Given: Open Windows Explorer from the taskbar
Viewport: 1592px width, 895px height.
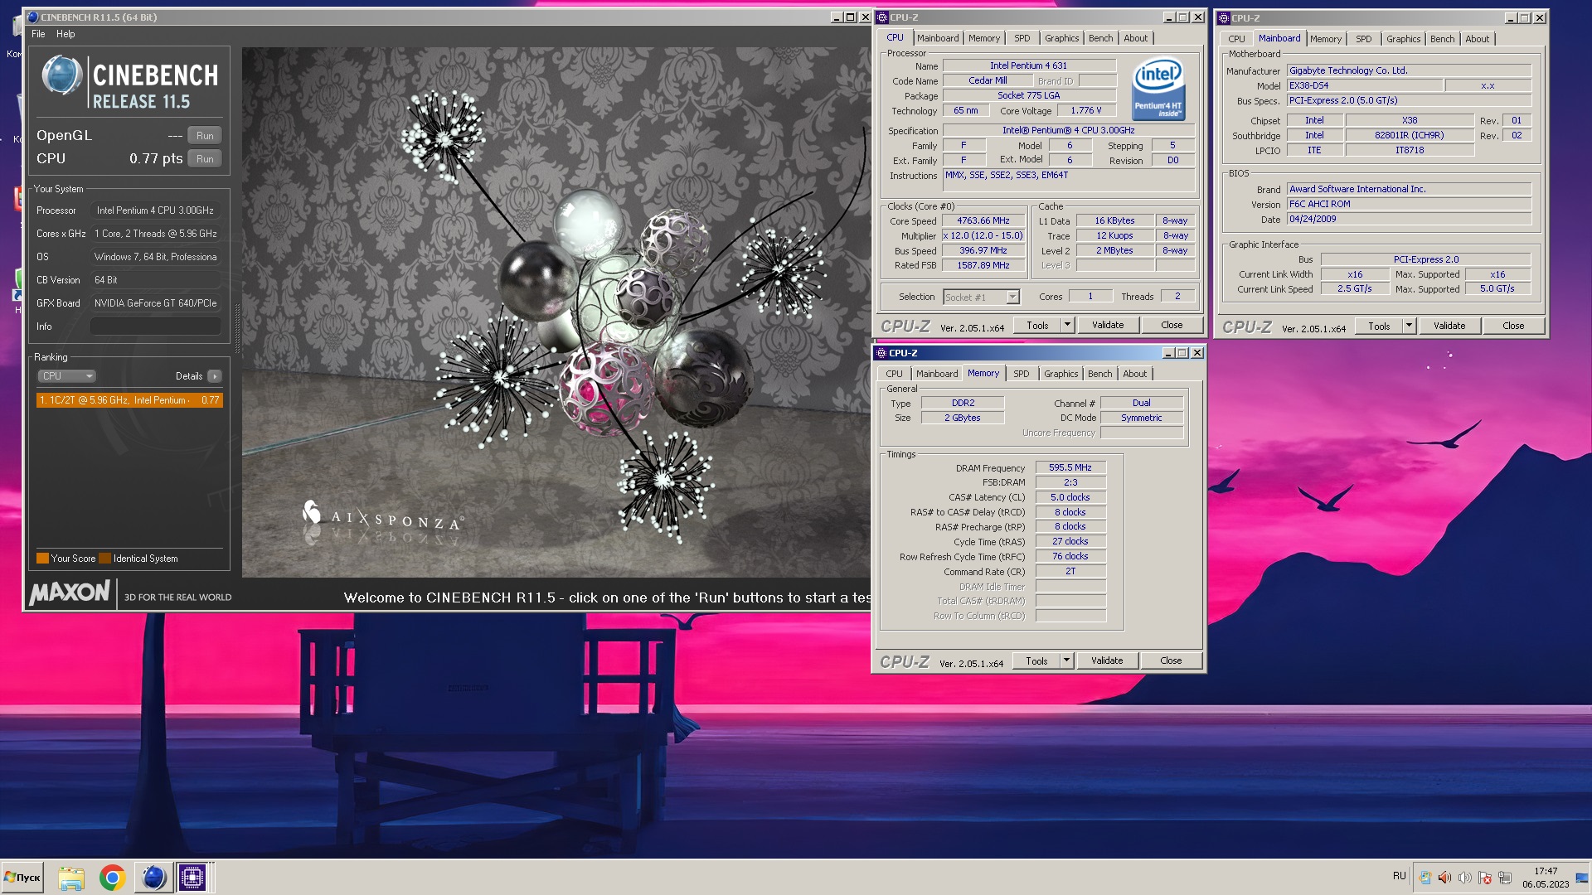Looking at the screenshot, I should click(x=71, y=878).
